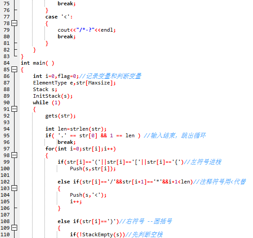Click the comment '//左符号进栈'

pyautogui.click(x=202, y=162)
